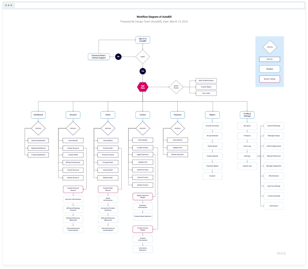Select the 'Amend Invoice' activity box
Screen dimensions: 308x269
pyautogui.click(x=143, y=170)
